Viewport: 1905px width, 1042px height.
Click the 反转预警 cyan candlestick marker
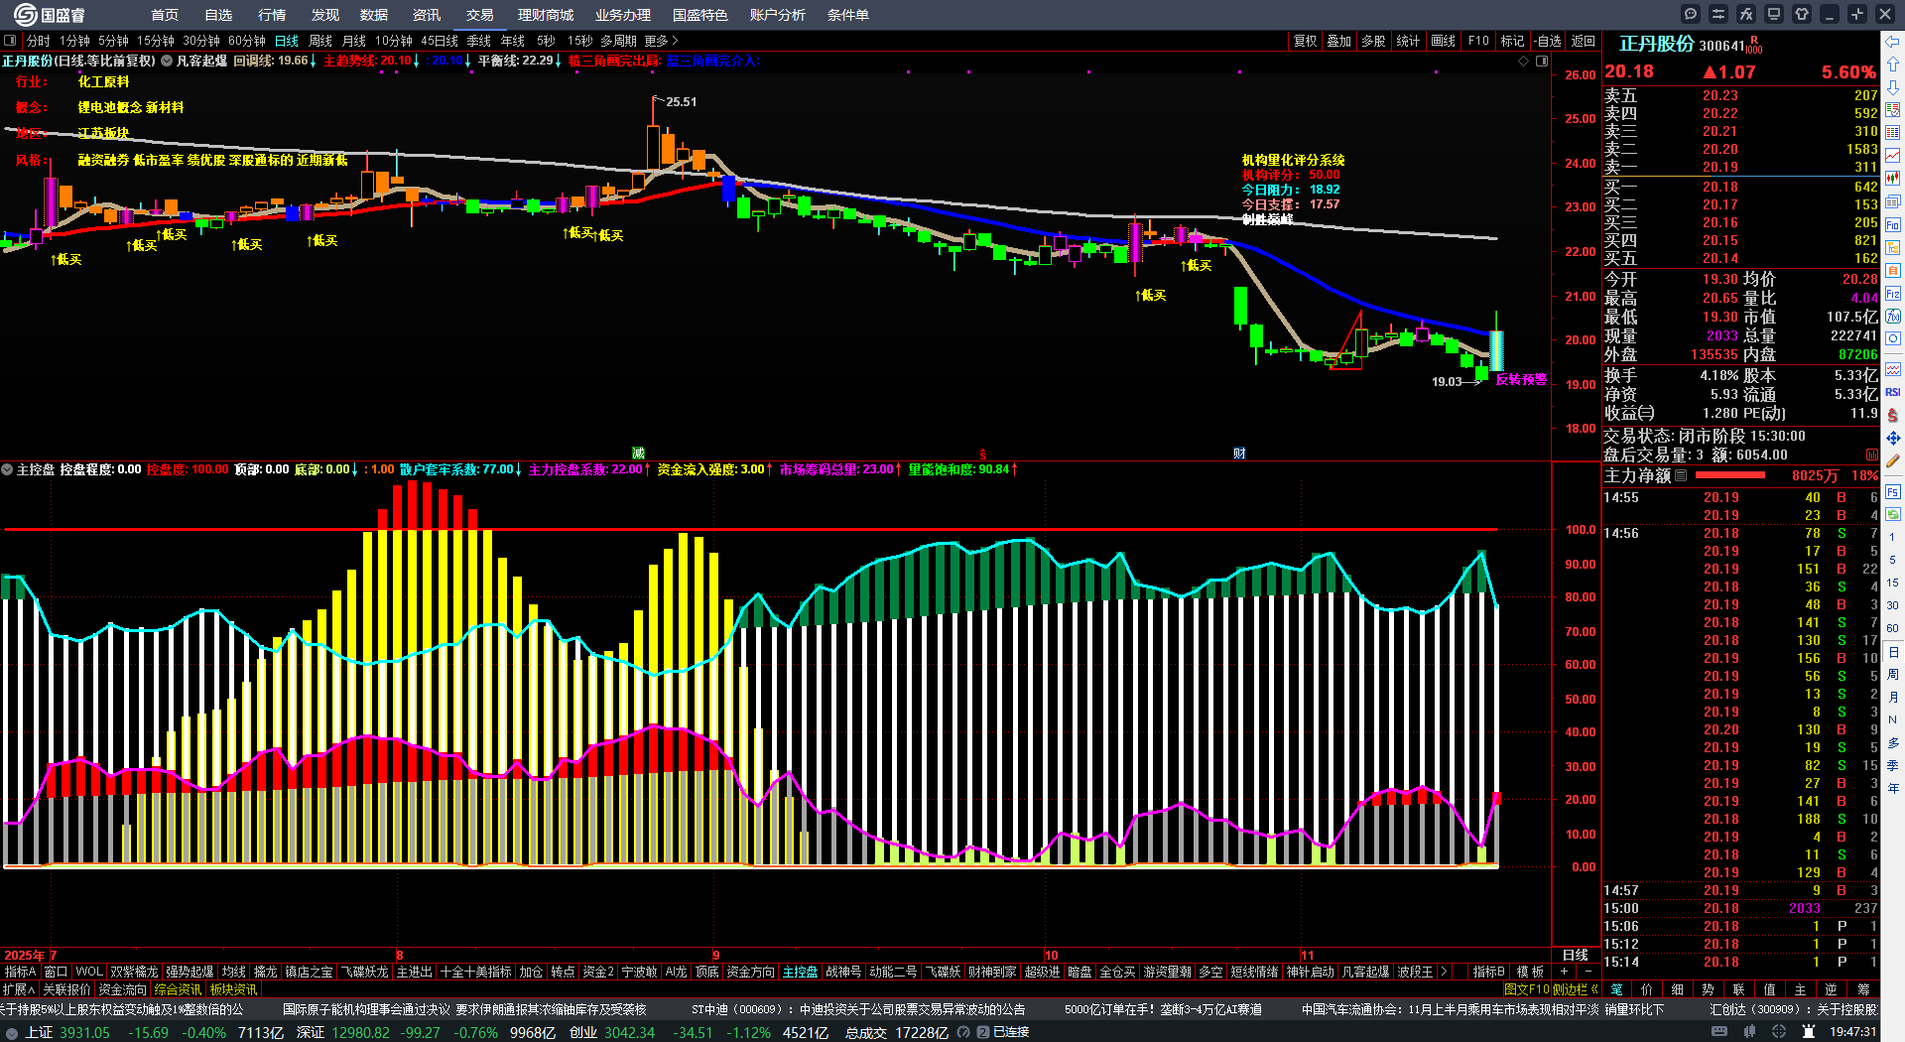1496,350
